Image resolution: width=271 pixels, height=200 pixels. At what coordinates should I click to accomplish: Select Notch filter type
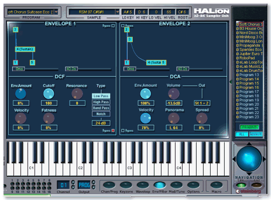click(101, 114)
